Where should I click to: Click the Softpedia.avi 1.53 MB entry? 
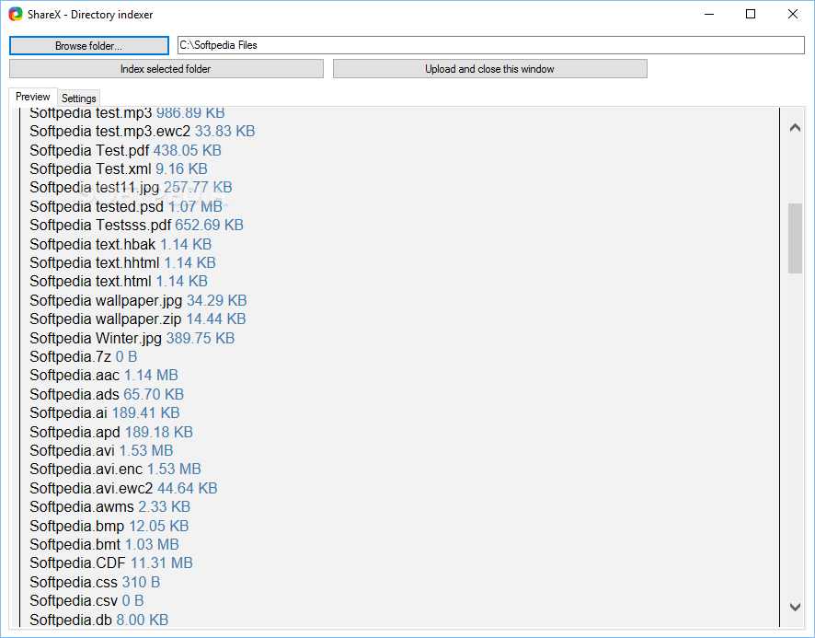point(101,451)
